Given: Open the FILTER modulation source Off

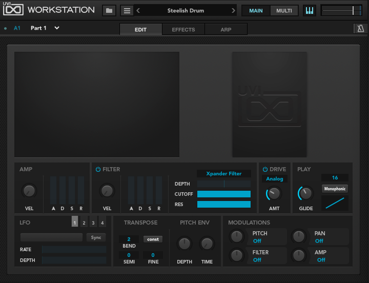Looking at the screenshot, I should click(x=257, y=260).
